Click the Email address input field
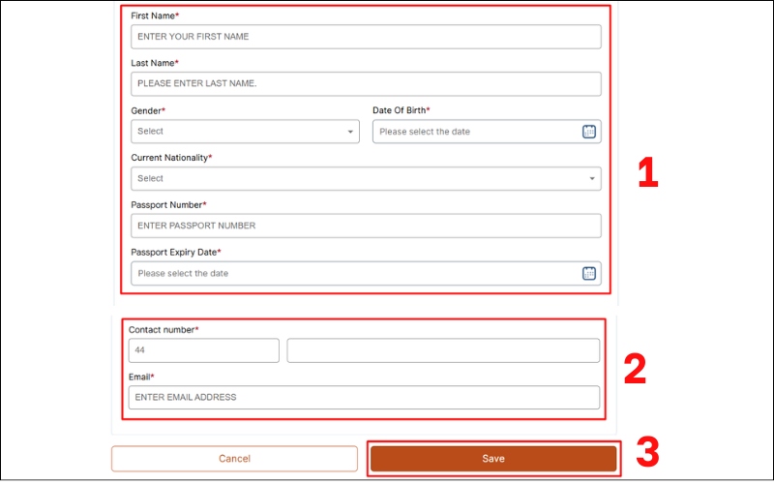774x484 pixels. coord(364,398)
